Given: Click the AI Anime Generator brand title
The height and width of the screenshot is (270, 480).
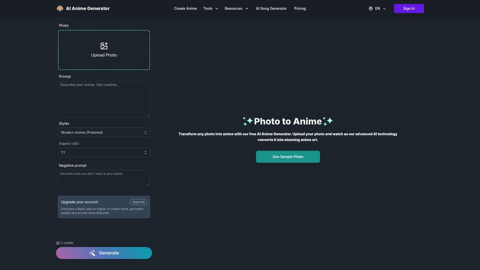Looking at the screenshot, I should click(88, 8).
